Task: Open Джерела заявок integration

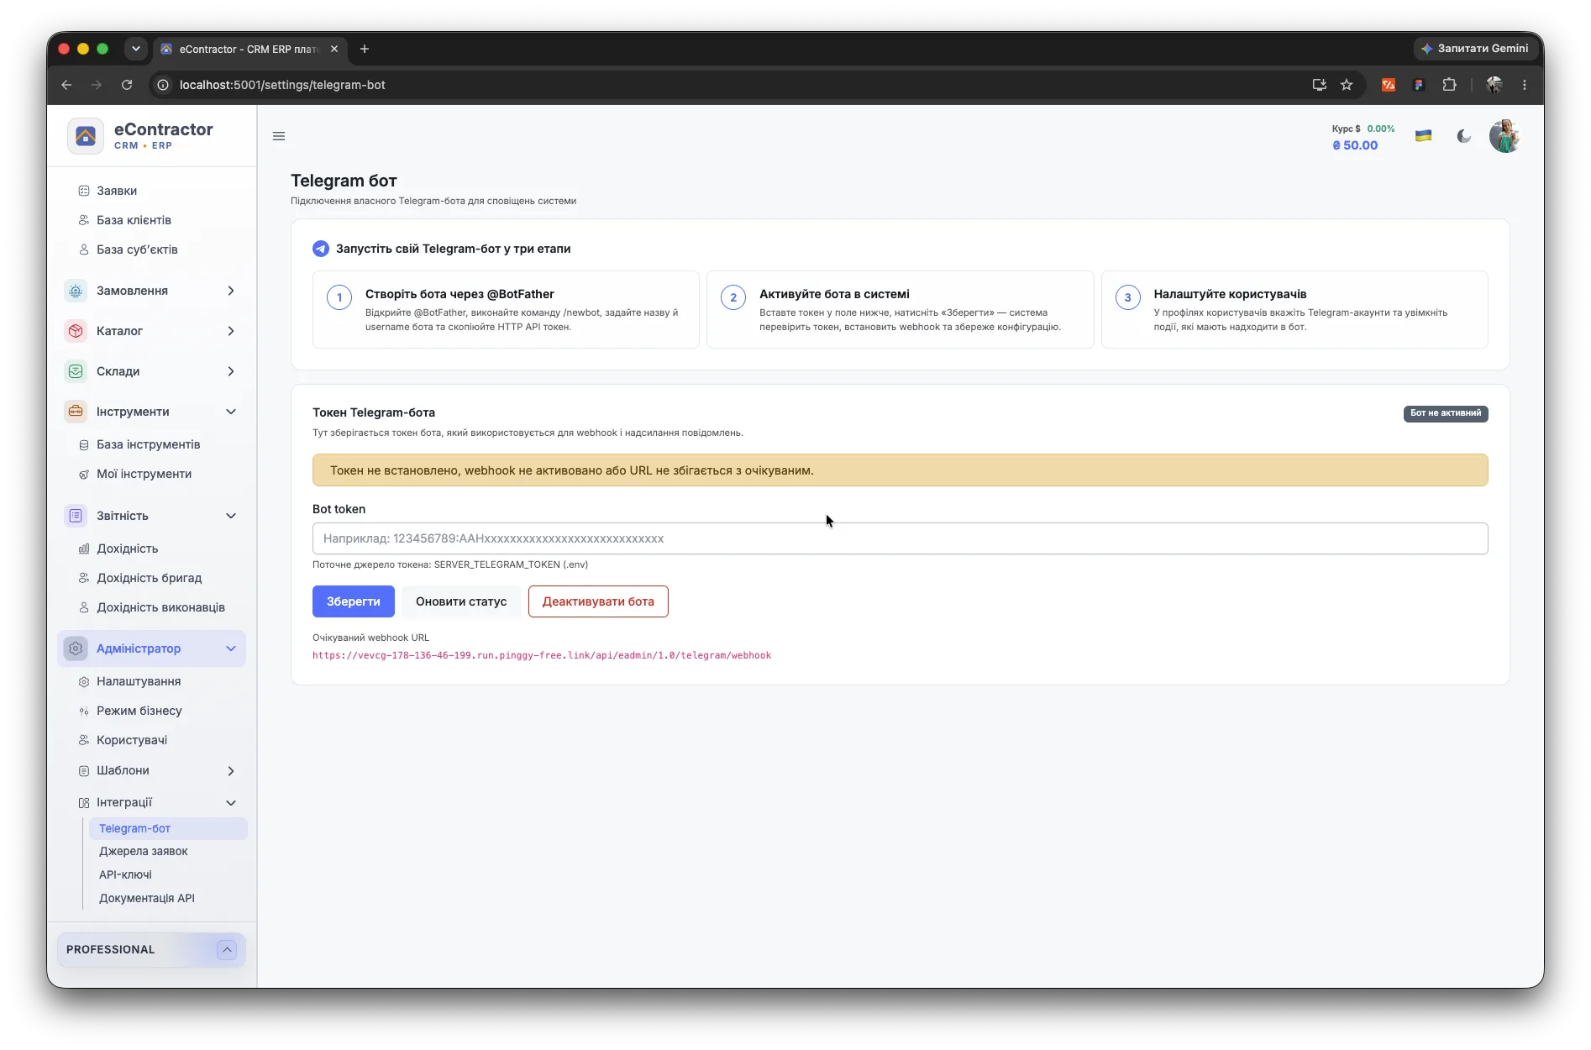Action: point(144,851)
